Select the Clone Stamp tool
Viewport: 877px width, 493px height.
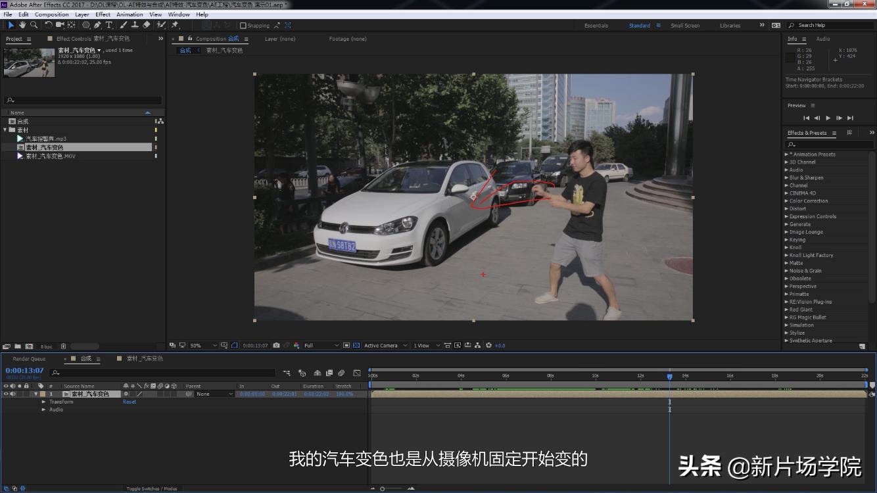[x=133, y=25]
